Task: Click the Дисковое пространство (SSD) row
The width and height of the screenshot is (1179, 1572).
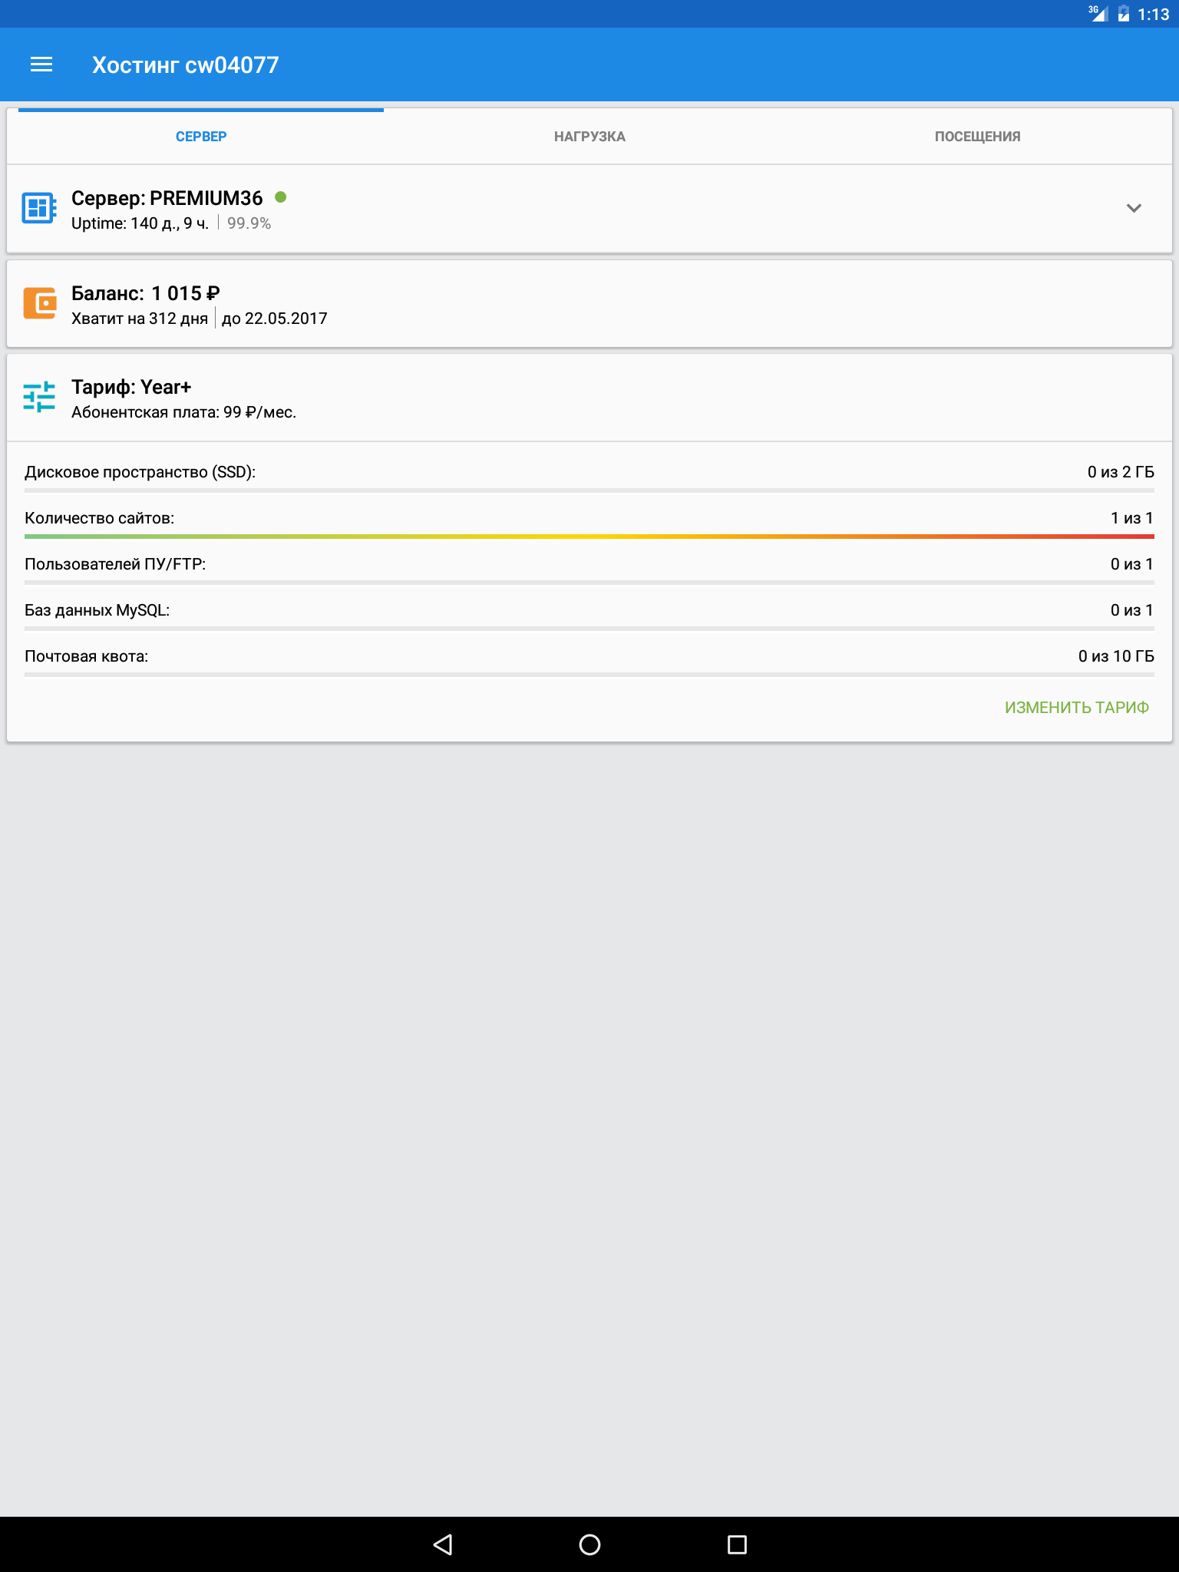Action: pos(589,473)
